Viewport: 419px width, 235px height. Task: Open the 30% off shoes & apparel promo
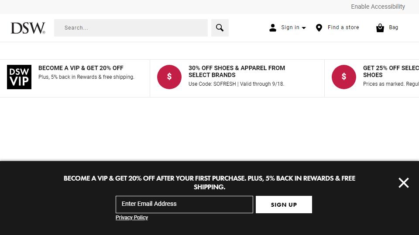[237, 71]
